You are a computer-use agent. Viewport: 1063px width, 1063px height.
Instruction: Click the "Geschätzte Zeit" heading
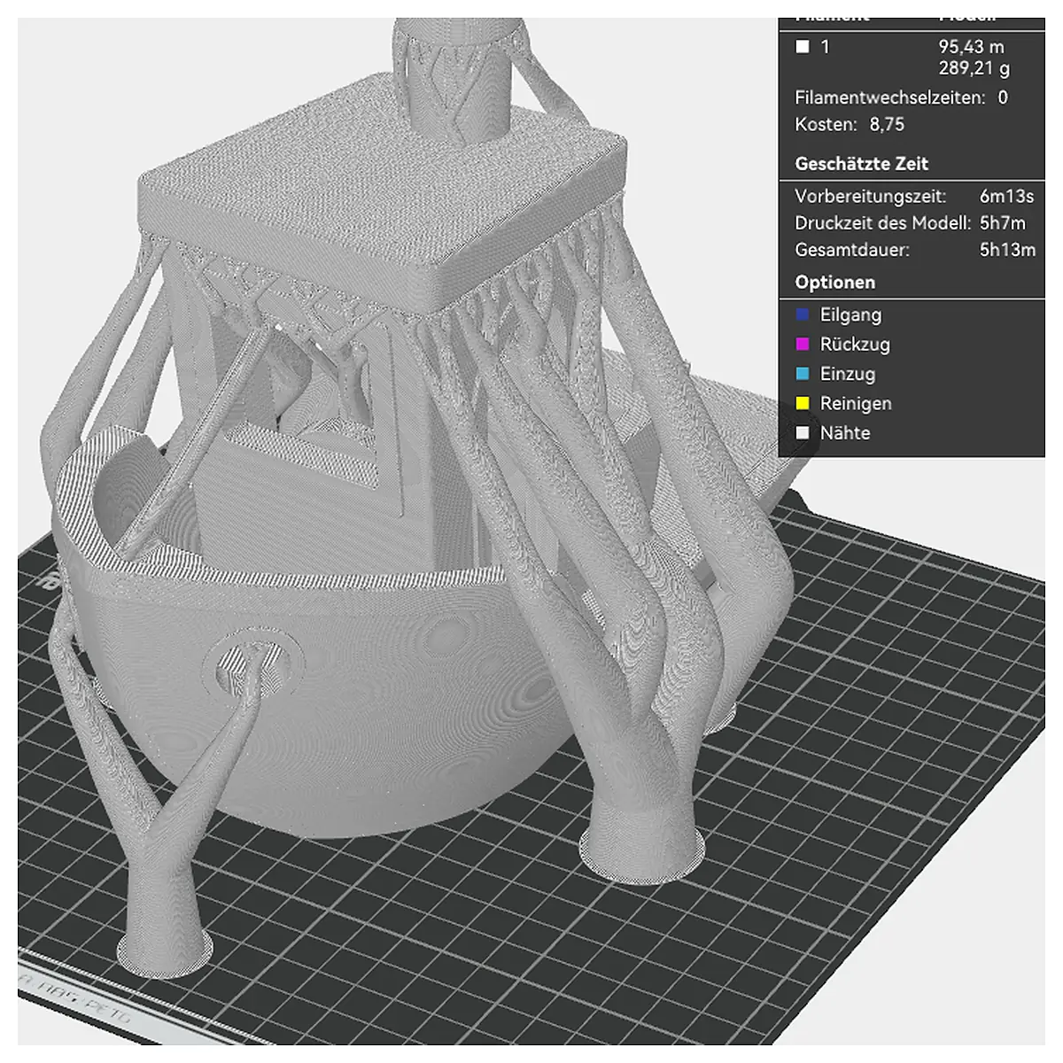tap(862, 164)
